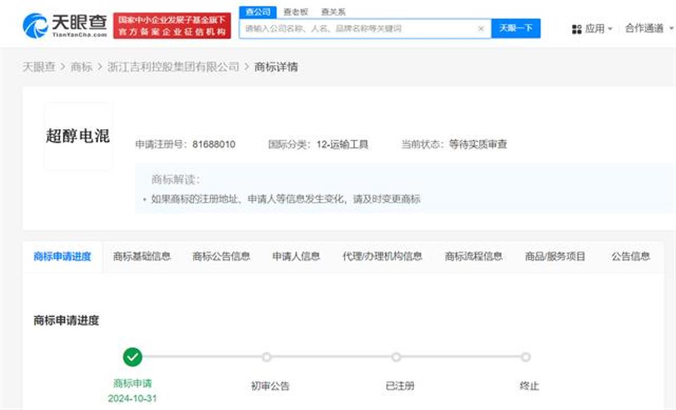The width and height of the screenshot is (676, 410).
Task: Switch to 商标基础信息 tab
Action: 142,256
